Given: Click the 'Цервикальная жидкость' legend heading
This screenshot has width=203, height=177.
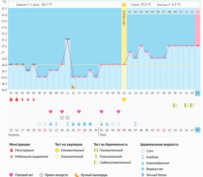Looking at the screenshot, I should tap(159, 144).
